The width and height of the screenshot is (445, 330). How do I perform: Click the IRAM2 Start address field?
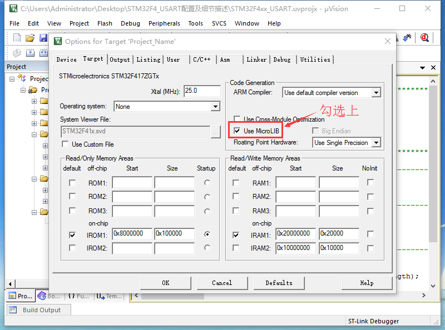tap(295, 248)
